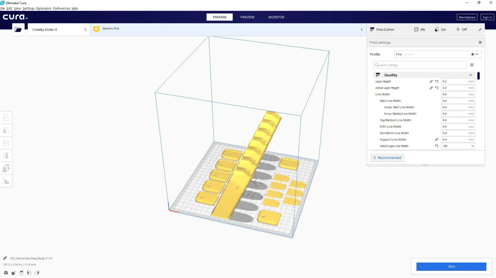Image resolution: width=496 pixels, height=278 pixels.
Task: Select the Mirror tool in left toolbar
Action: point(6,156)
